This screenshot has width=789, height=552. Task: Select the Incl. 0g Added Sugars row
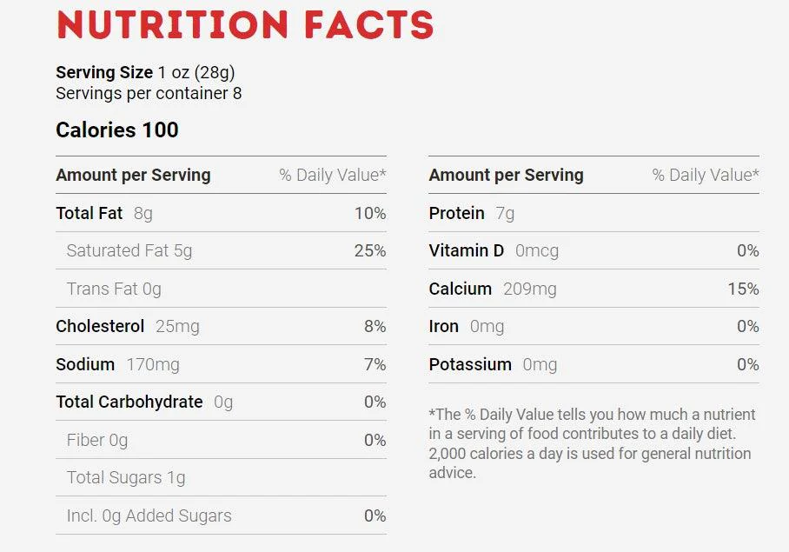click(221, 515)
